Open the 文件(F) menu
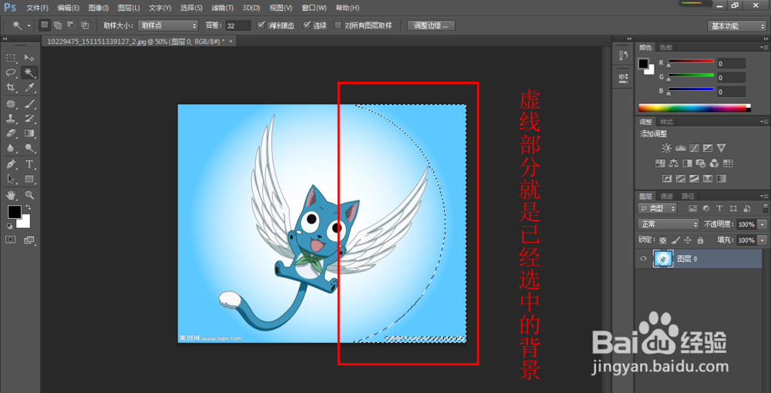 click(37, 8)
